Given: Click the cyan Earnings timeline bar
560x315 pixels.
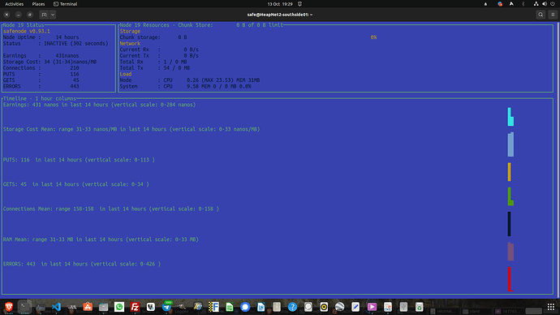Looking at the screenshot, I should [510, 117].
